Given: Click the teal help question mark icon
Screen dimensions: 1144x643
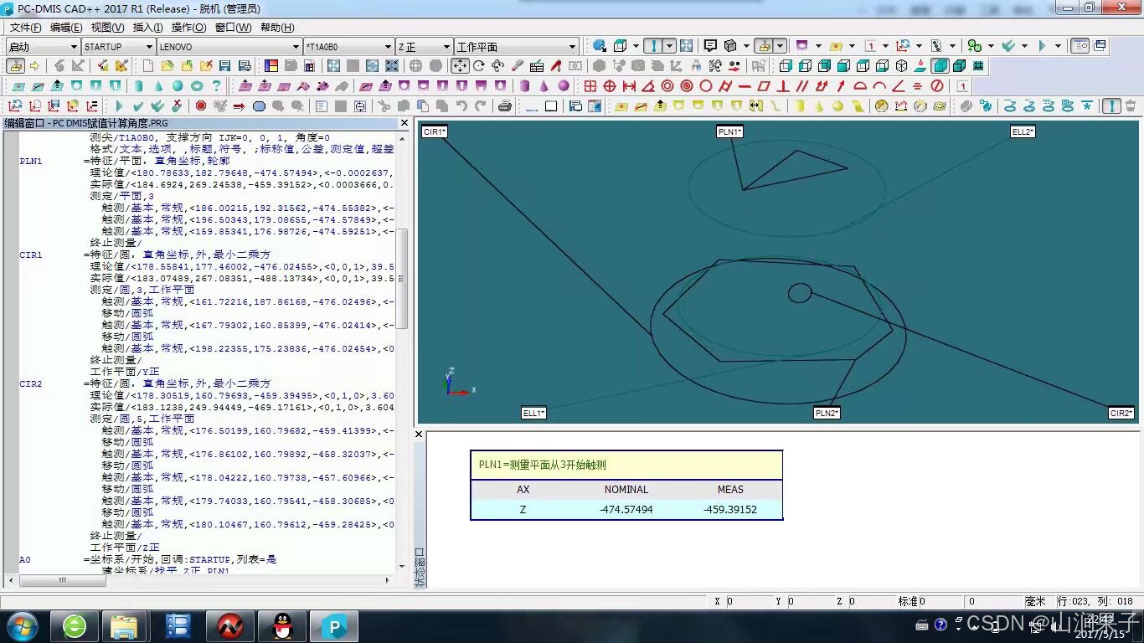Looking at the screenshot, I should (x=216, y=85).
